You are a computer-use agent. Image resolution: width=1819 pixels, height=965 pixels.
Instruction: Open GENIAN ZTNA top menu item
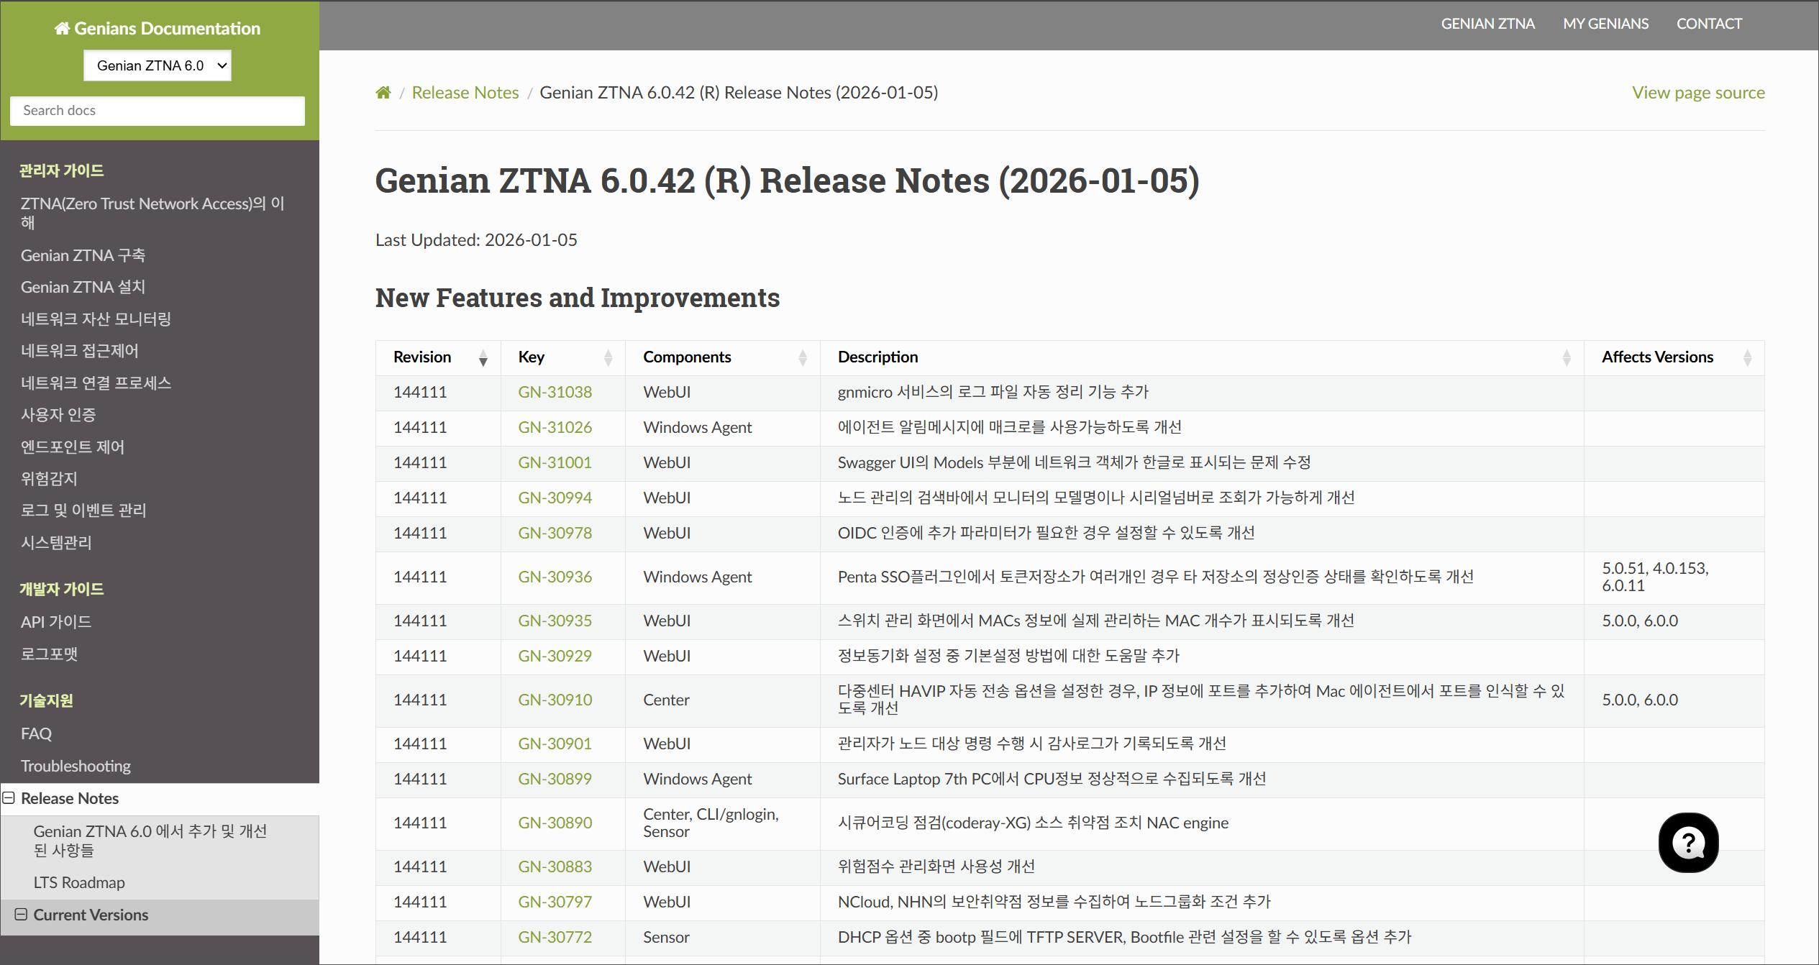coord(1487,24)
